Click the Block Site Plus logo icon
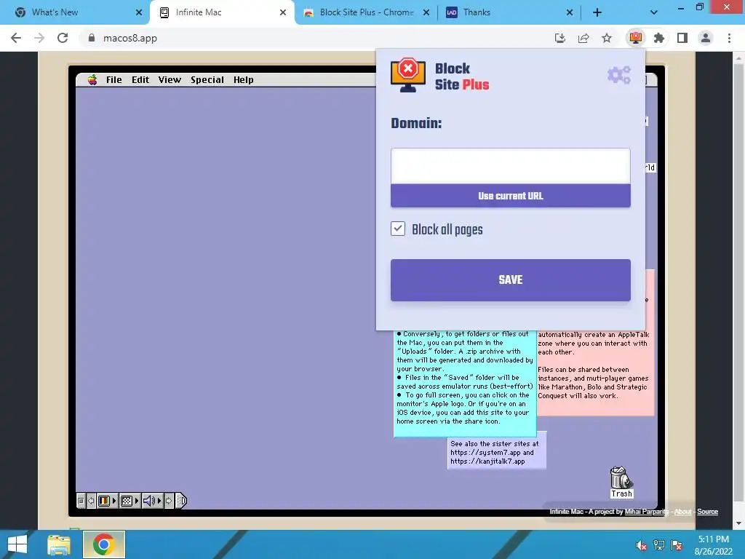745x559 pixels. coord(407,75)
